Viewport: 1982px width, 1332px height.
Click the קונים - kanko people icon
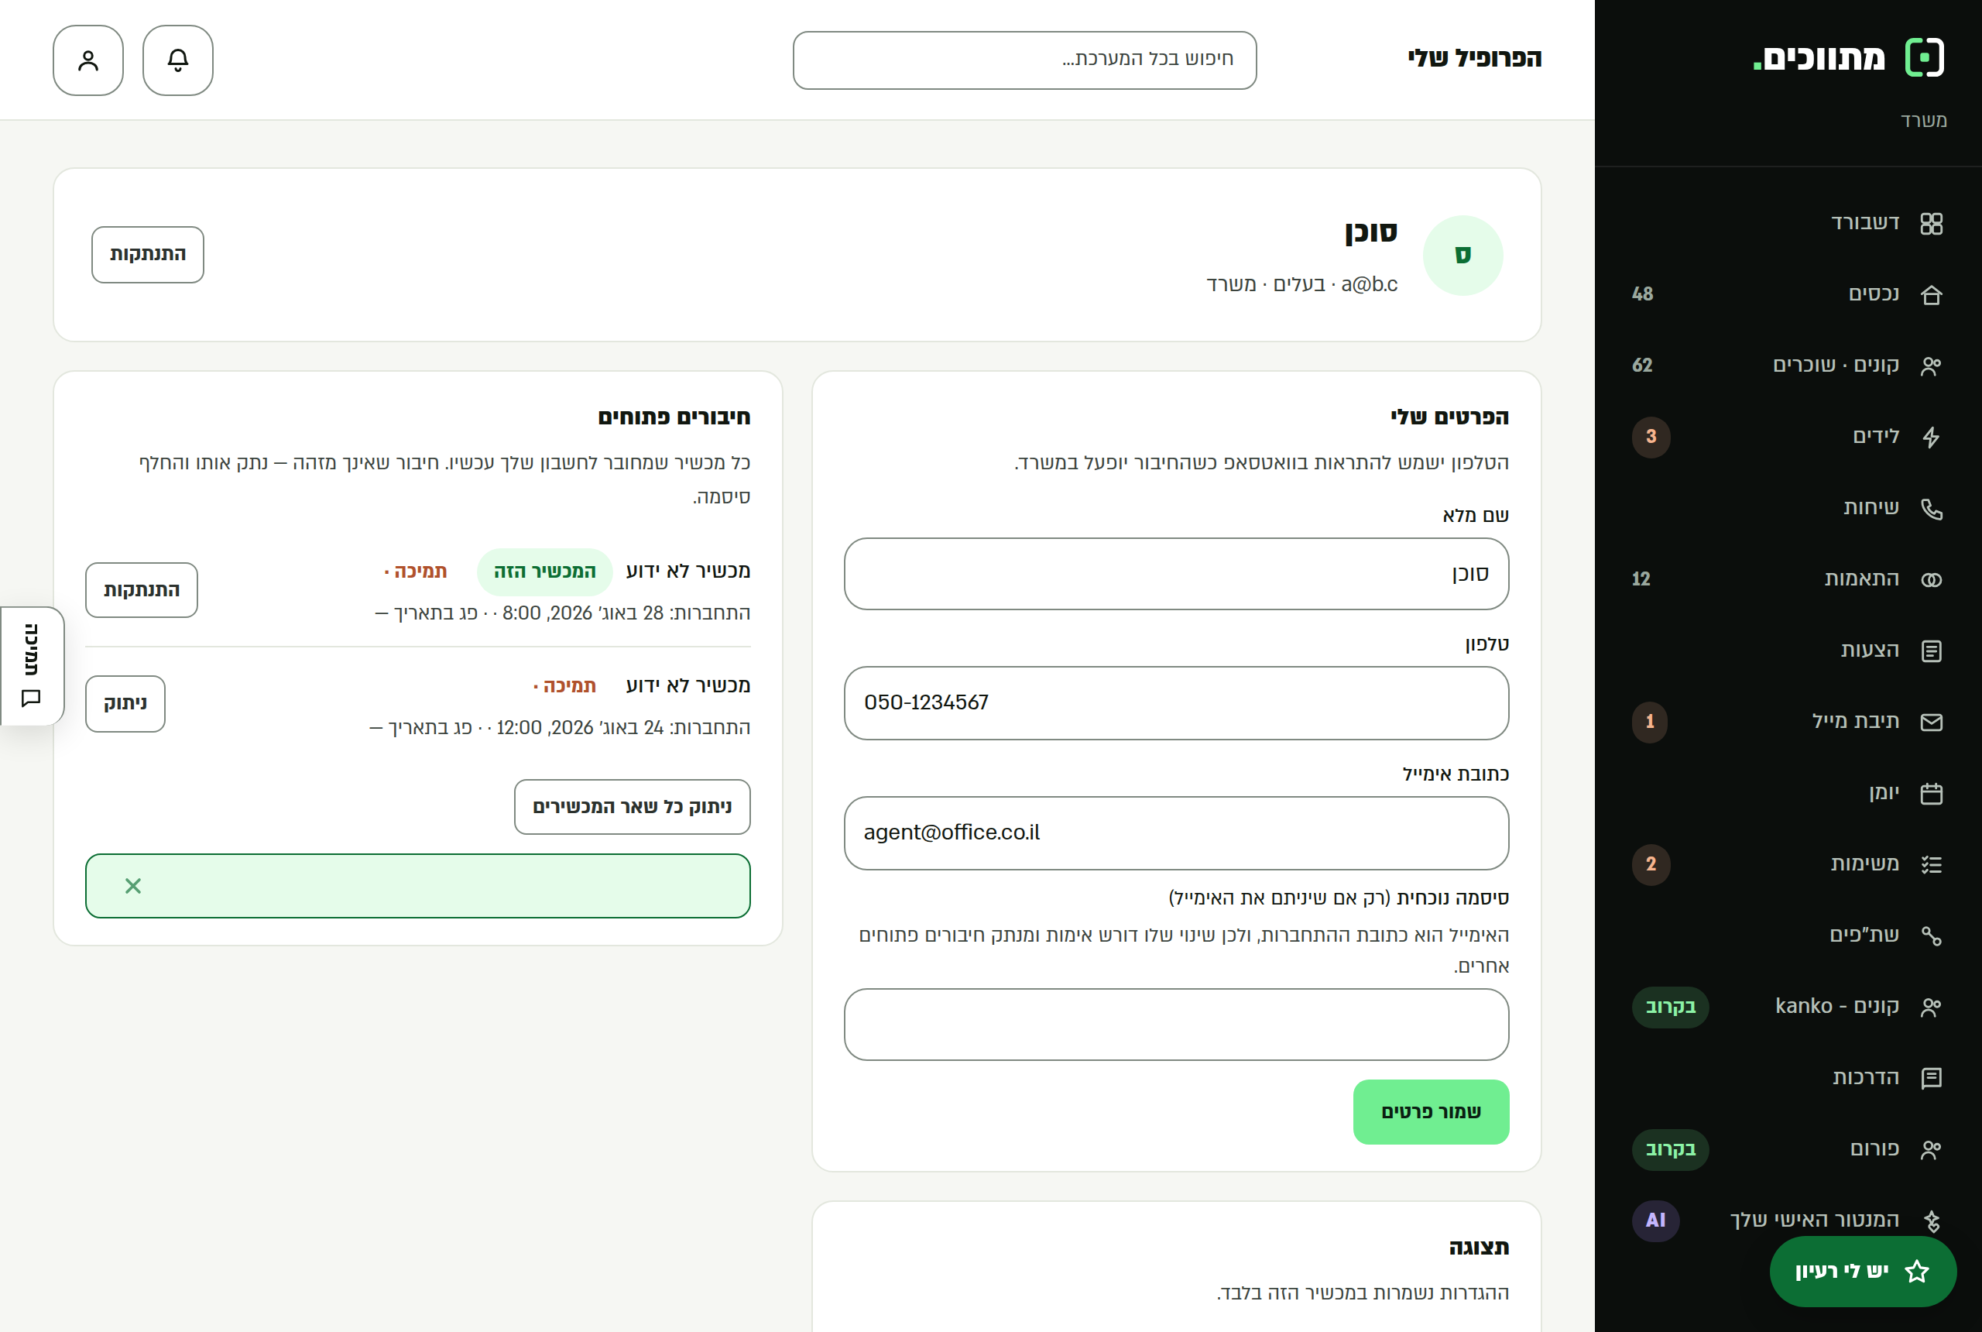pos(1932,1007)
